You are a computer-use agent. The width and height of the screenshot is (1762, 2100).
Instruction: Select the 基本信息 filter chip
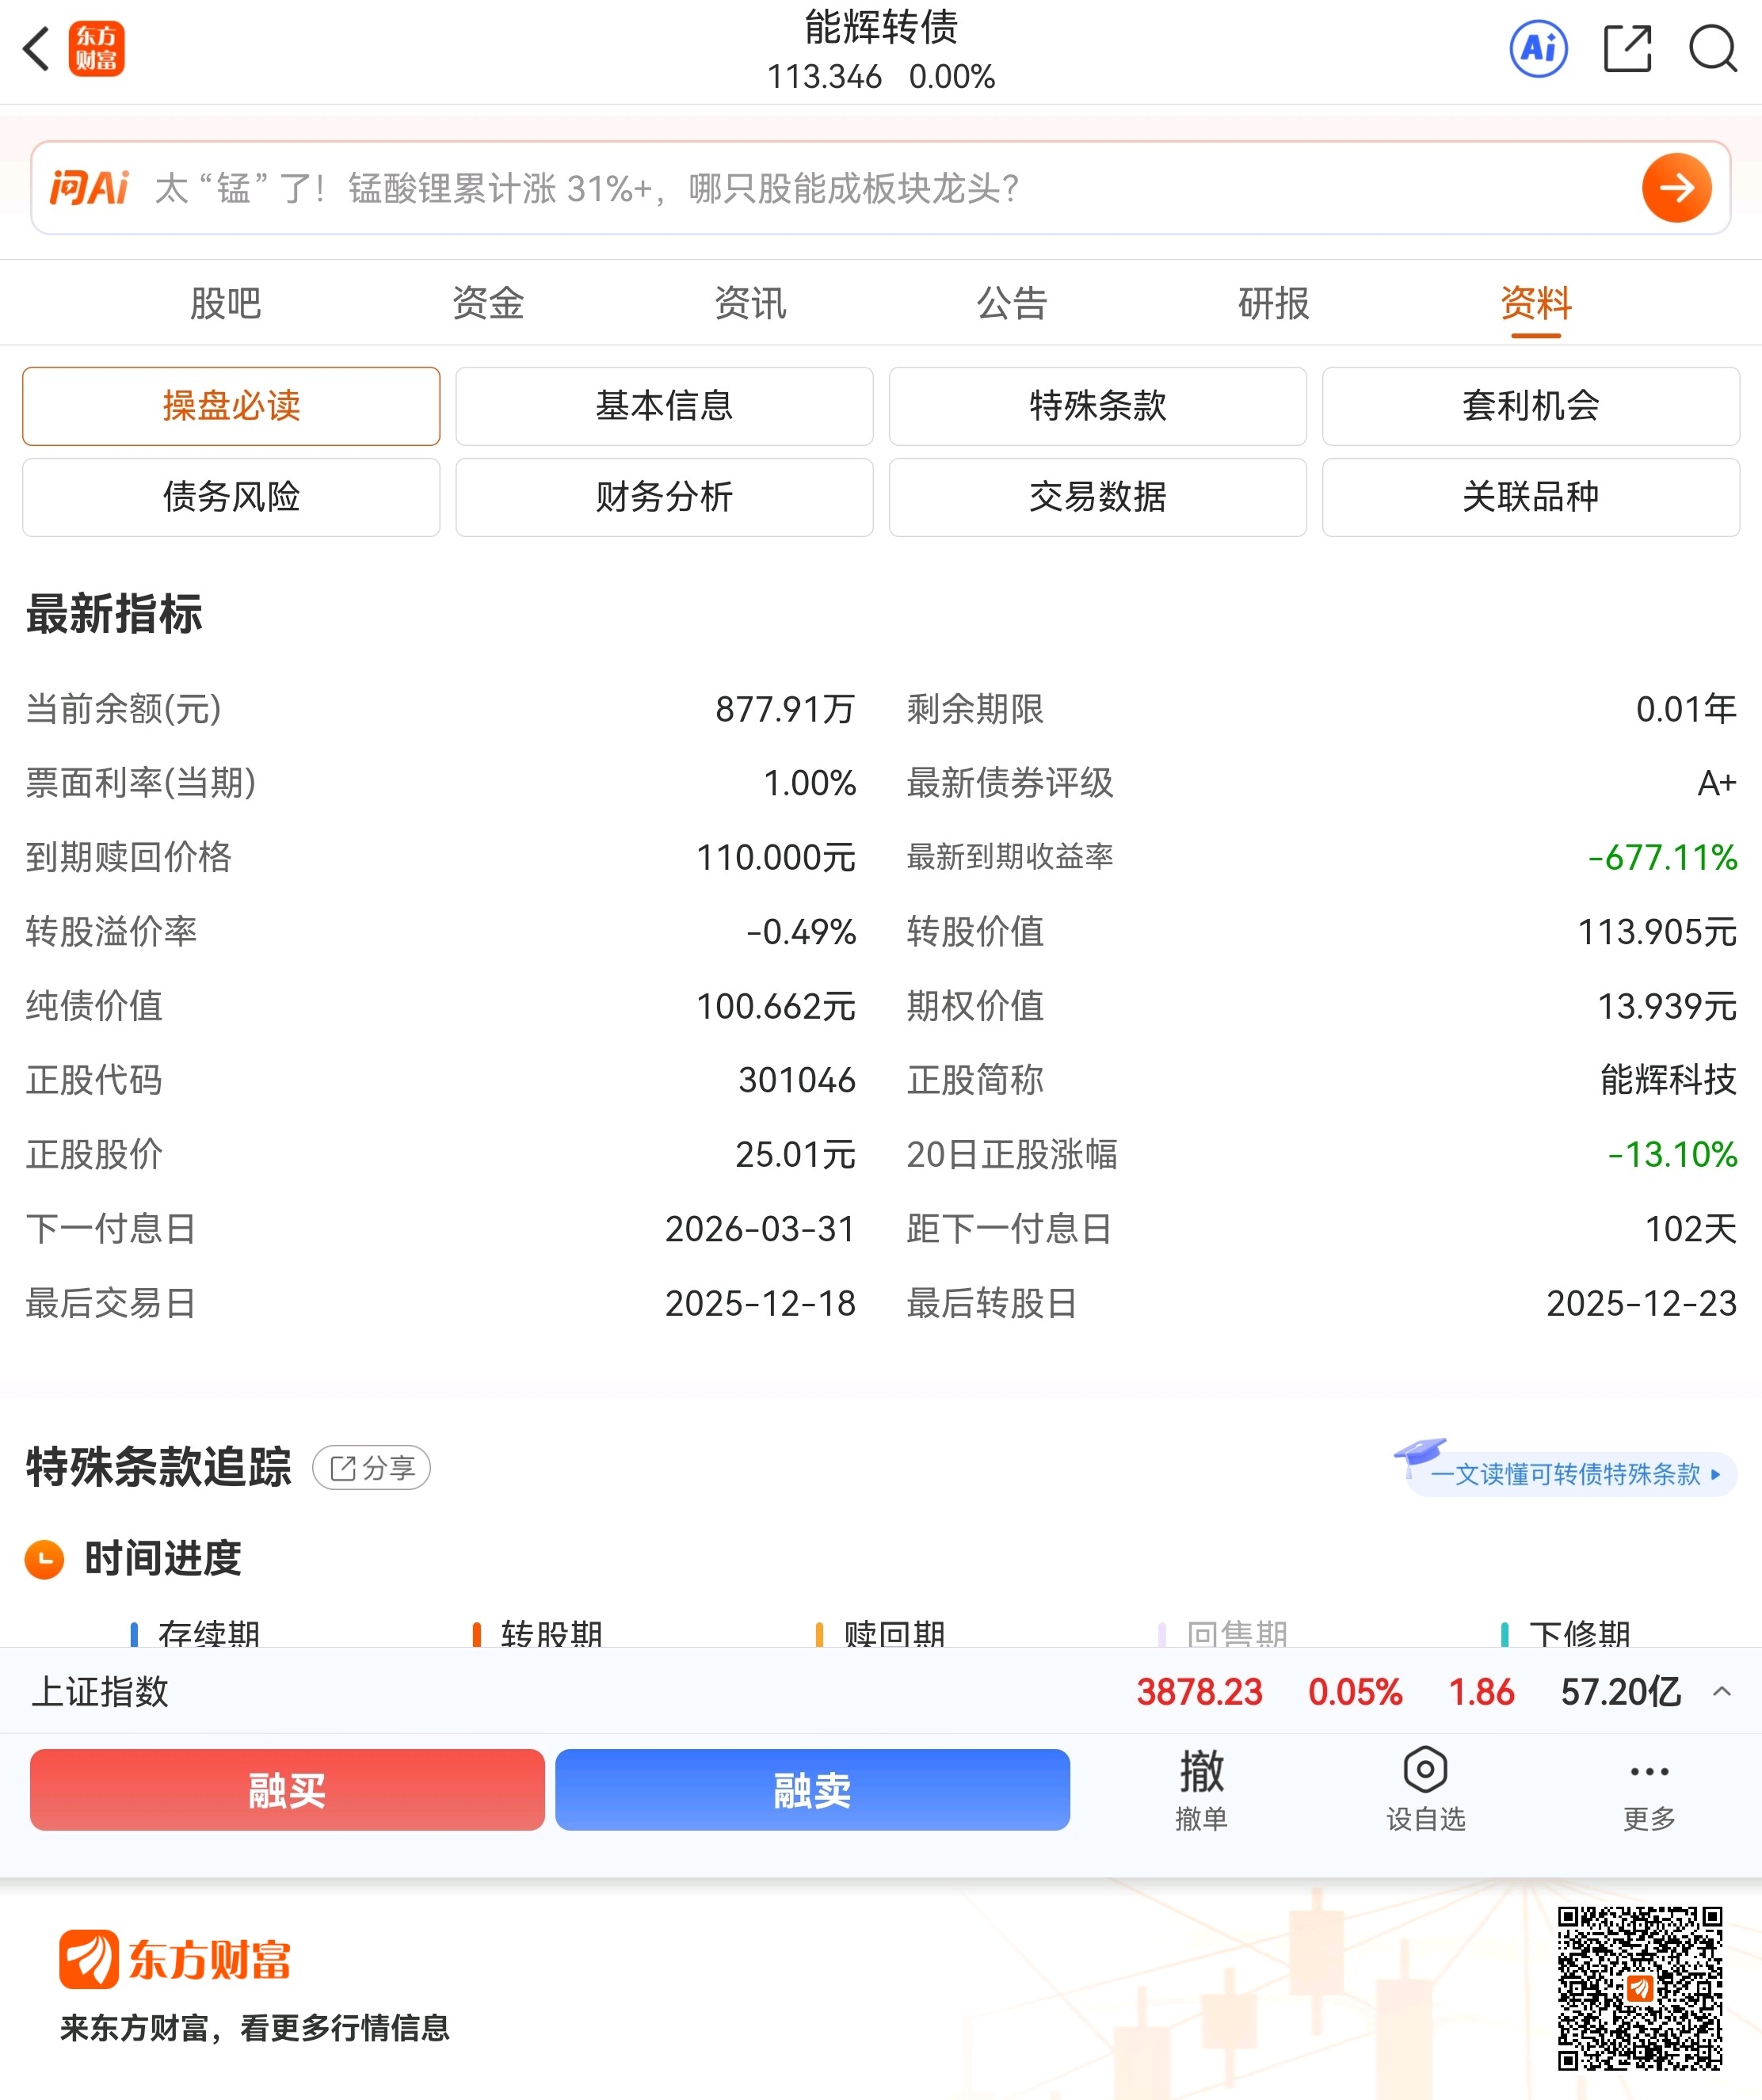(664, 406)
